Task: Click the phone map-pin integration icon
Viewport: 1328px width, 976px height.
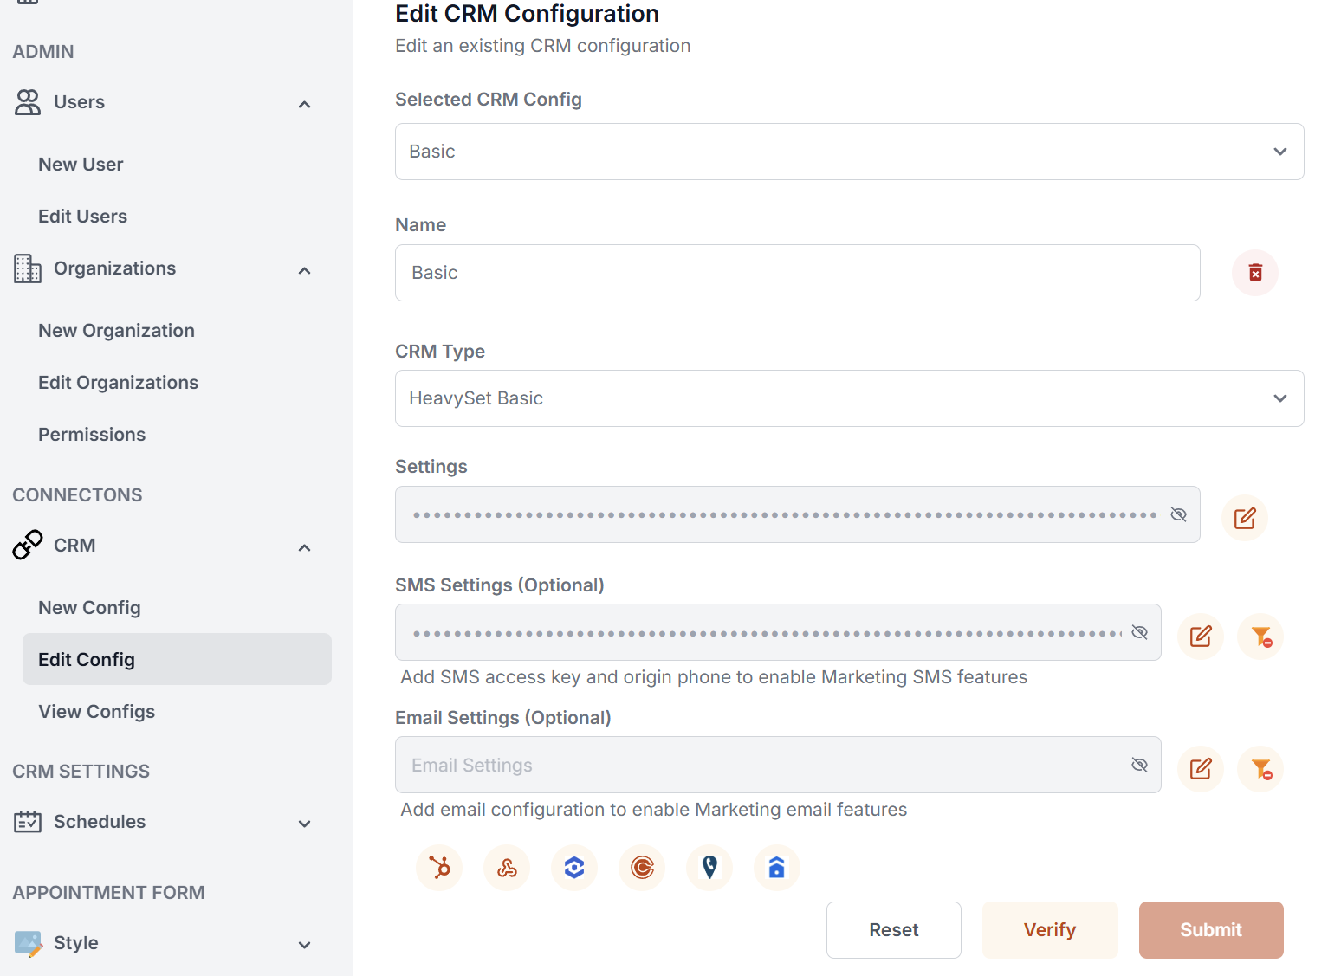Action: point(709,868)
